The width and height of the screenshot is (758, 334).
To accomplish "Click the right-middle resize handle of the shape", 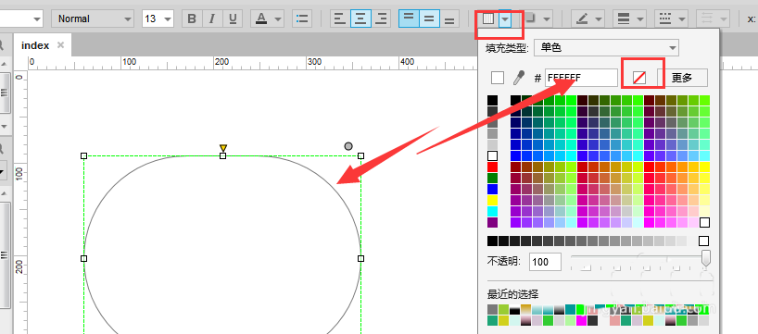I will [360, 259].
